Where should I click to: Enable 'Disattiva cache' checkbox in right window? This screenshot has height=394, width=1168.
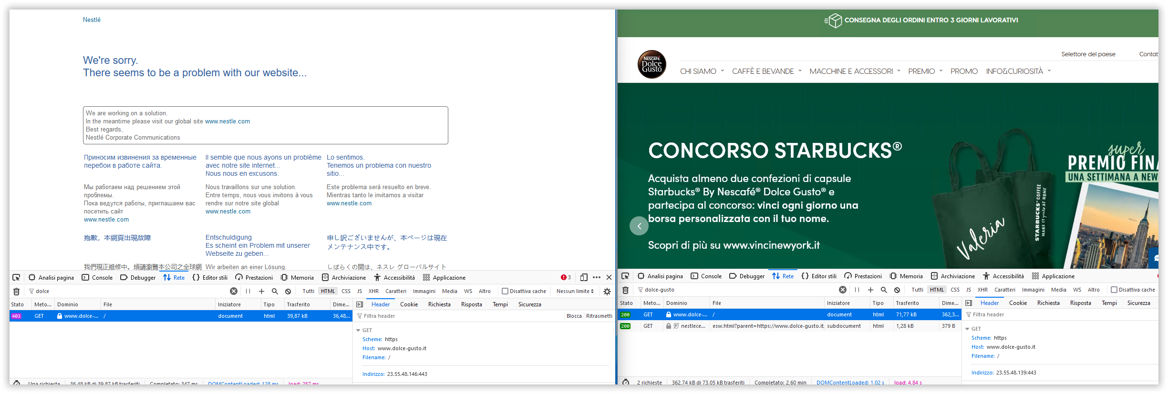point(1114,290)
